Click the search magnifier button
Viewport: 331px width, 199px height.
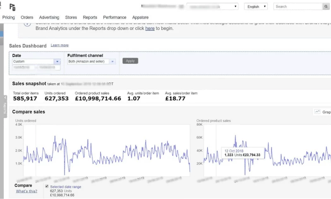(x=326, y=7)
